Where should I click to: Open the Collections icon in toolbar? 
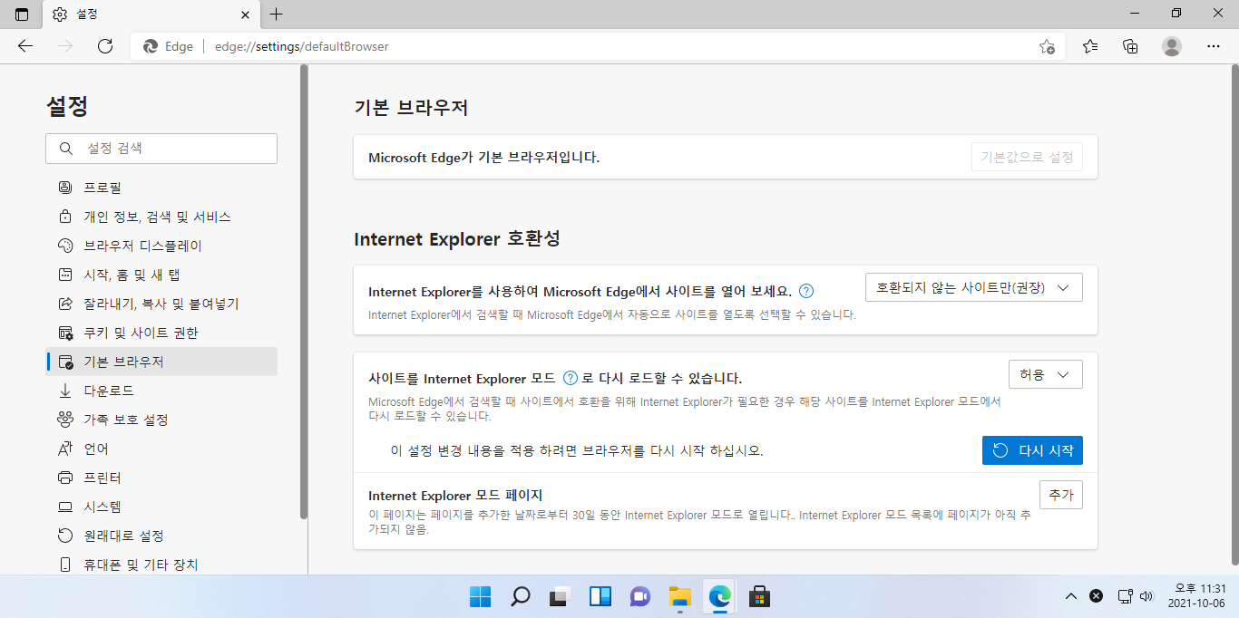(x=1130, y=46)
